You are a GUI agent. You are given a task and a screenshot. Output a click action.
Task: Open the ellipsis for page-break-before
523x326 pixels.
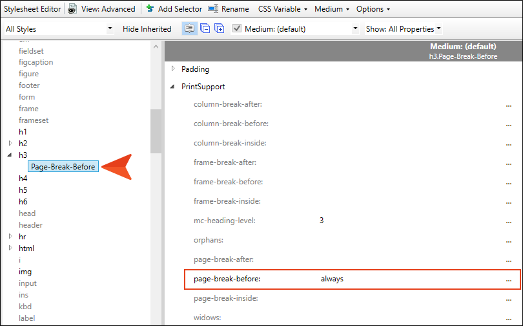(x=509, y=279)
